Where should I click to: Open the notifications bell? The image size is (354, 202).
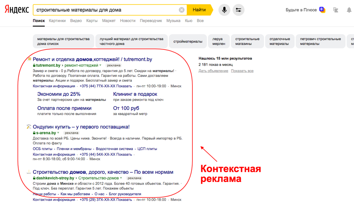pos(349,10)
